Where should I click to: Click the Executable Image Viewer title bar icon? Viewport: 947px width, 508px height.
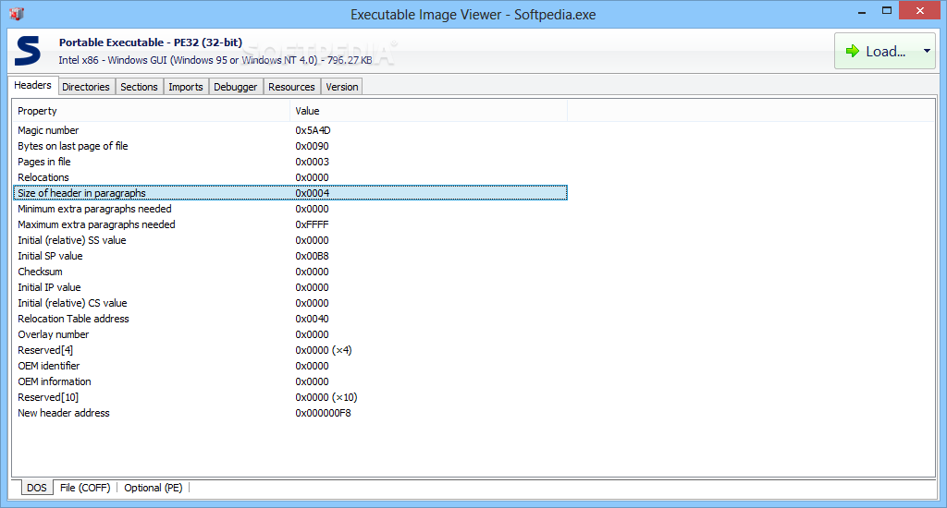17,13
